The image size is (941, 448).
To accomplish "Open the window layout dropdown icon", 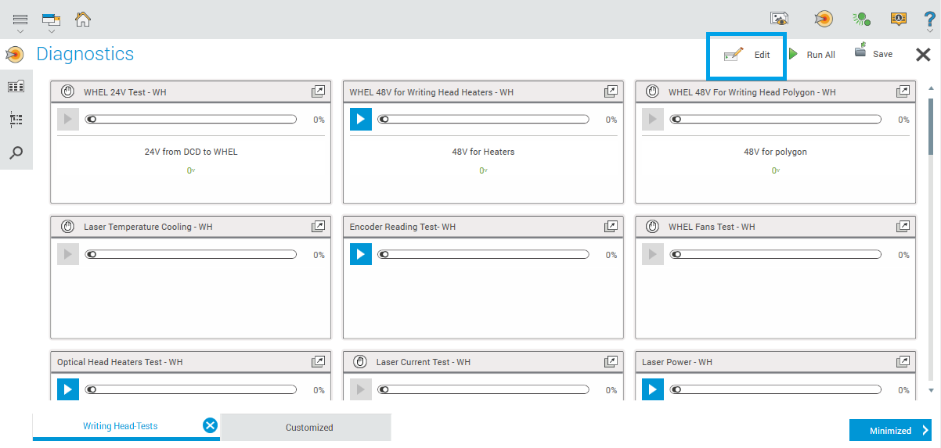I will pyautogui.click(x=51, y=21).
